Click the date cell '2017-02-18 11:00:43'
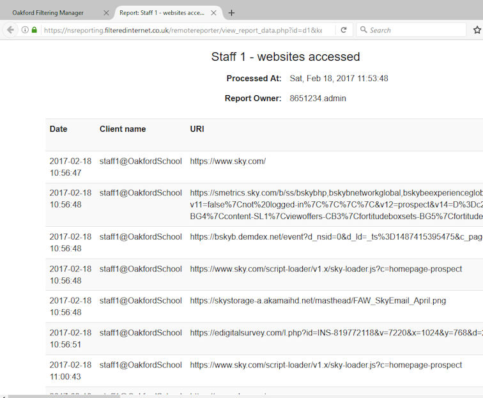483x398 pixels. click(70, 371)
